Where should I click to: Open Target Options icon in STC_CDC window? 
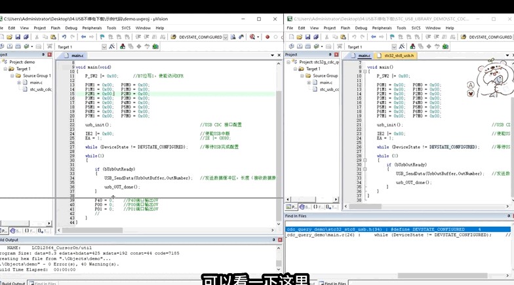(x=402, y=47)
